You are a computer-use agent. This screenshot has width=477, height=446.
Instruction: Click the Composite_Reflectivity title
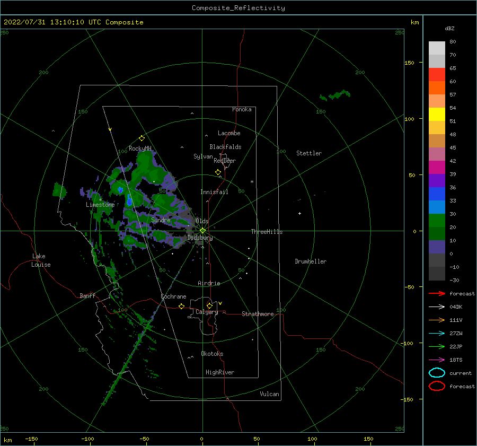point(238,8)
